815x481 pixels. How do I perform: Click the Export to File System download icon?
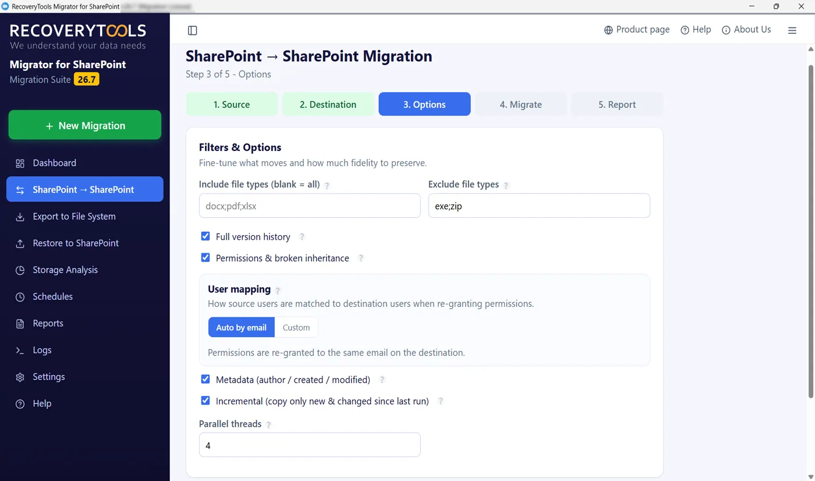[20, 217]
